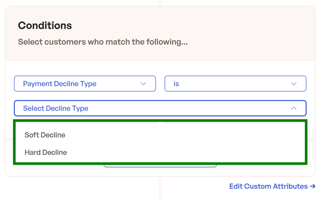322x200 pixels.
Task: Open the operator dropdown showing "is"
Action: (x=235, y=84)
